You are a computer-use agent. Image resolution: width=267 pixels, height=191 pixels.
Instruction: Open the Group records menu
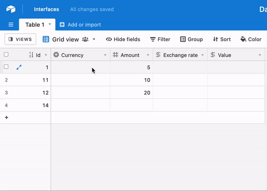click(191, 39)
